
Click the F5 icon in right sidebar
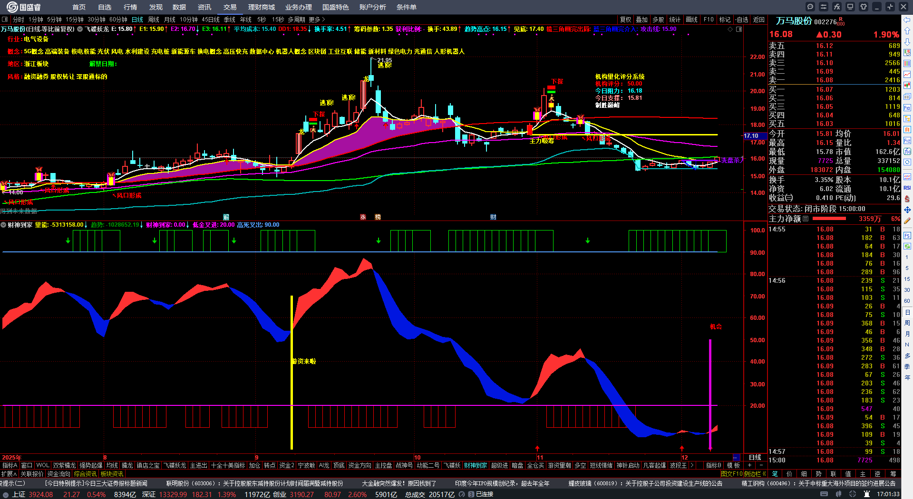[x=907, y=236]
